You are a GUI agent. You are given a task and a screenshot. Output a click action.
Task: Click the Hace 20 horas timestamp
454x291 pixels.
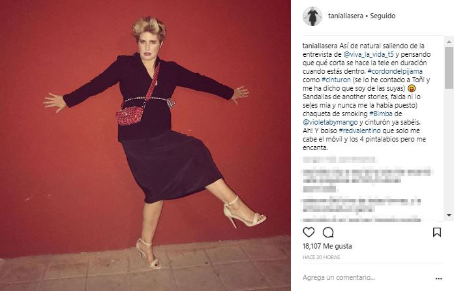tap(321, 257)
